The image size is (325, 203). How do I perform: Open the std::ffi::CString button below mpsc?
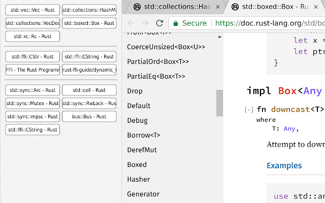click(x=32, y=130)
